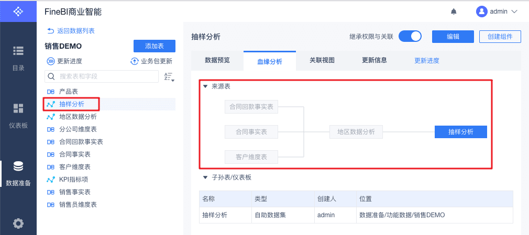Click the 业务包更新 update icon
Viewport: 529px width, 235px height.
134,61
